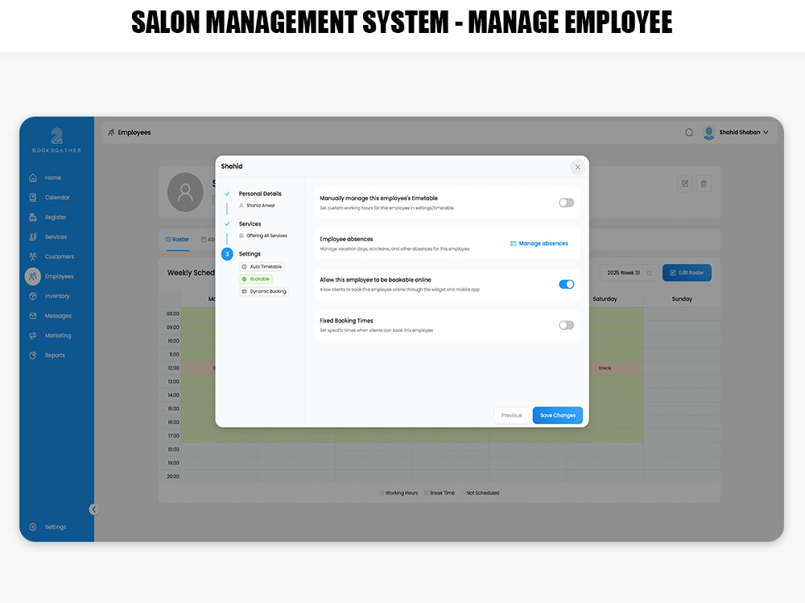The image size is (805, 603).
Task: Click Save Changes button
Action: [558, 416]
